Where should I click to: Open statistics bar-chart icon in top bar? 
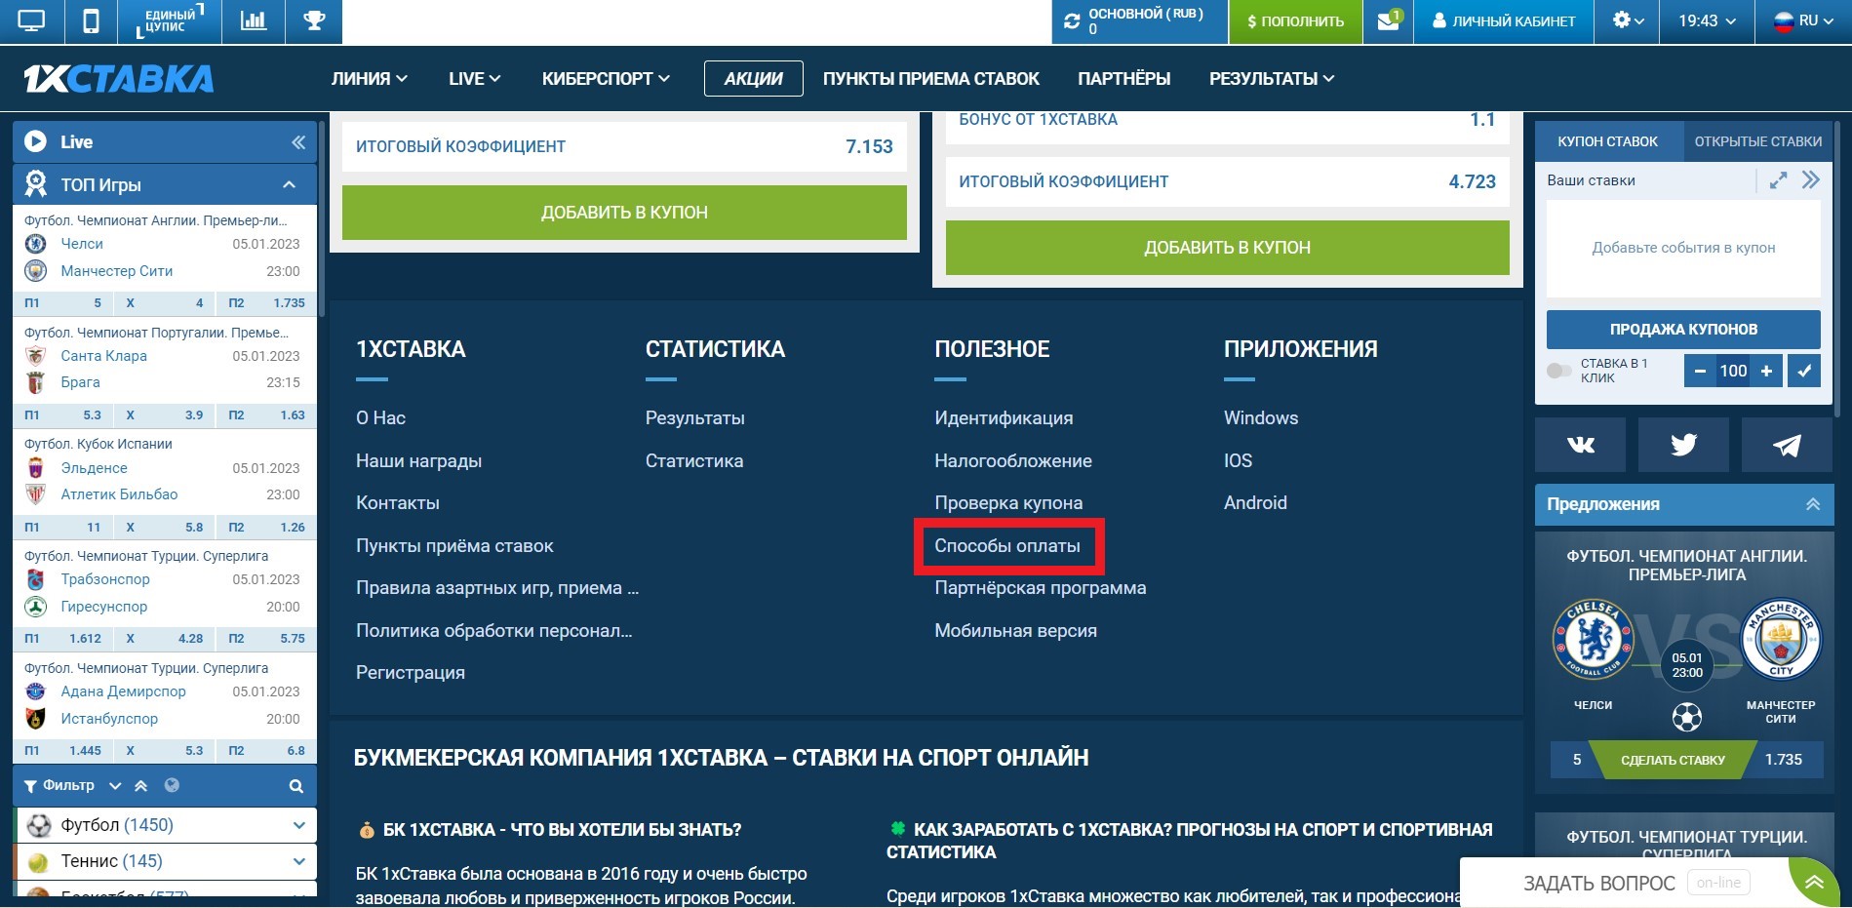254,20
